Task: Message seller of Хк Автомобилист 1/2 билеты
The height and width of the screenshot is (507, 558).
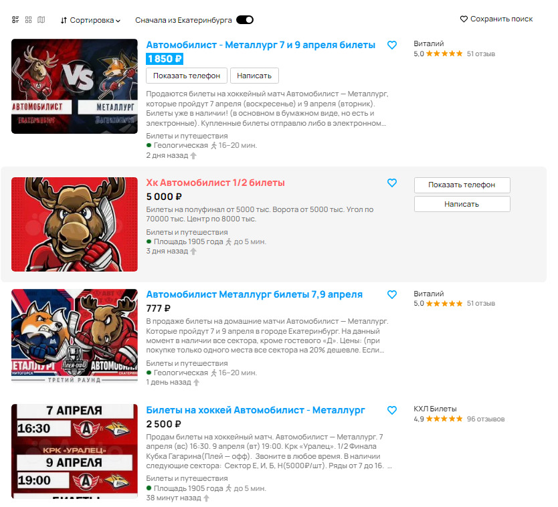Action: pos(462,204)
